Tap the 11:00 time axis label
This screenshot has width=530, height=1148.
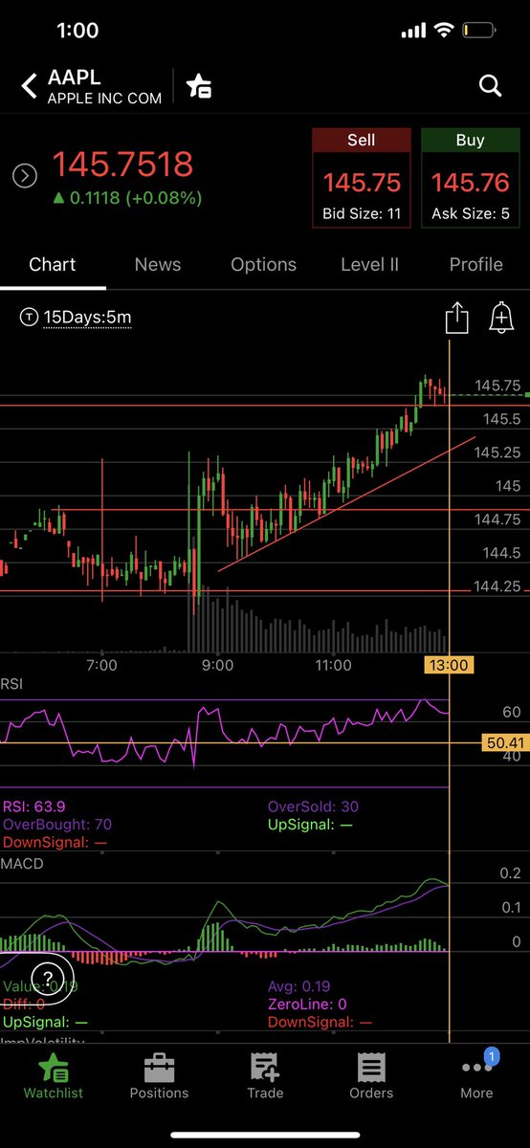click(333, 665)
